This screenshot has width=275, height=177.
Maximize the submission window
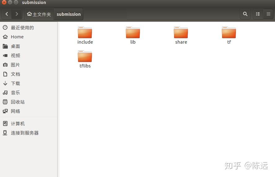coord(16,2)
